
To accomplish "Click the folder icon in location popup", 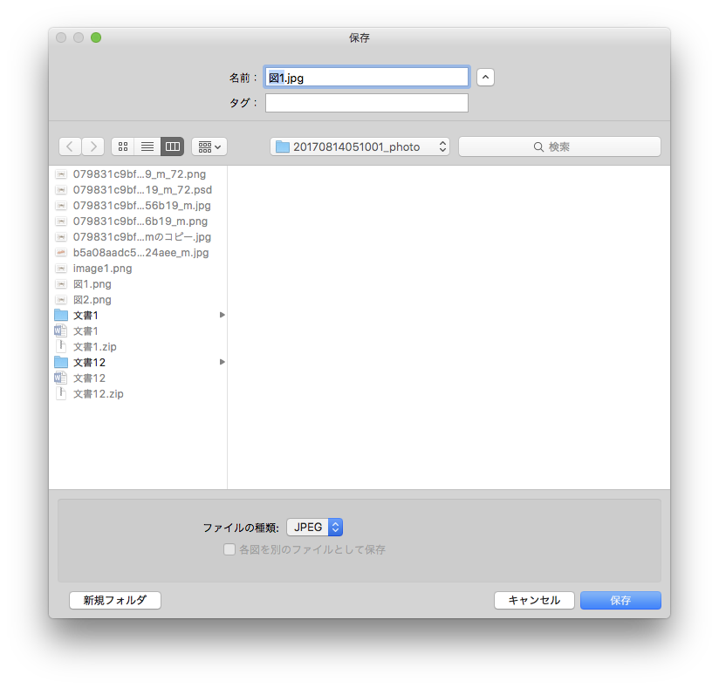I will tap(283, 146).
